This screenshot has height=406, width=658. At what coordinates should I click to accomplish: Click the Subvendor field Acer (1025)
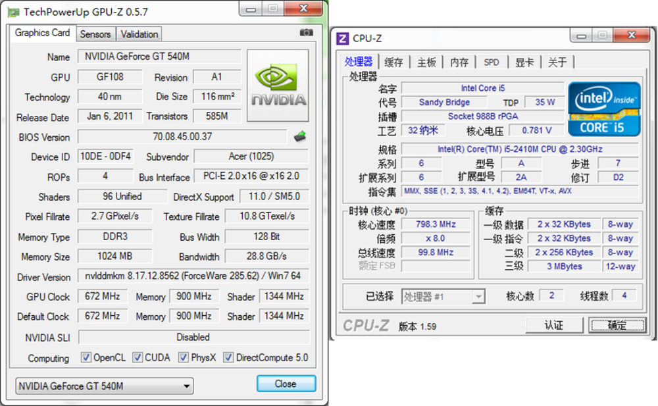(x=251, y=157)
